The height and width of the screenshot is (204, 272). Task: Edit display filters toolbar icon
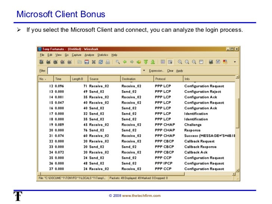click(218, 62)
